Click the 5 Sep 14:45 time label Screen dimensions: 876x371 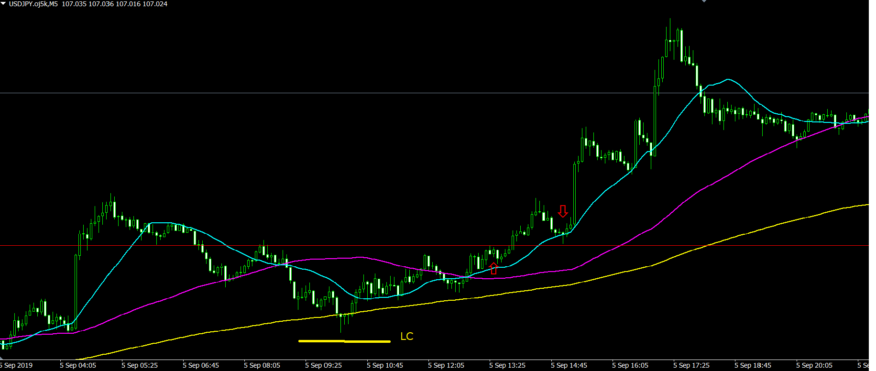point(569,365)
